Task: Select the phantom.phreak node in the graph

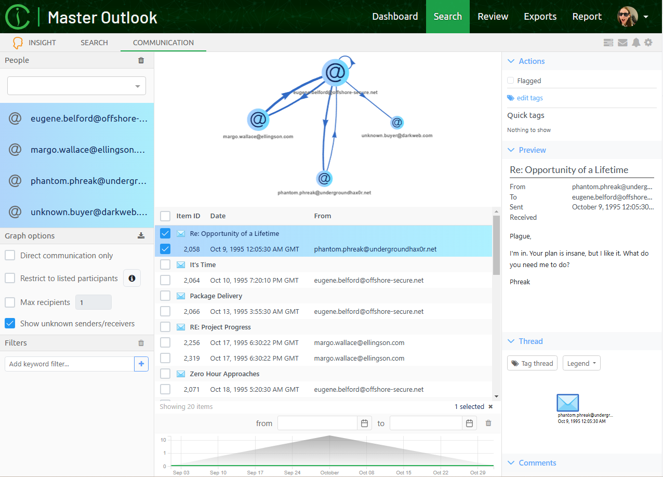Action: click(324, 178)
